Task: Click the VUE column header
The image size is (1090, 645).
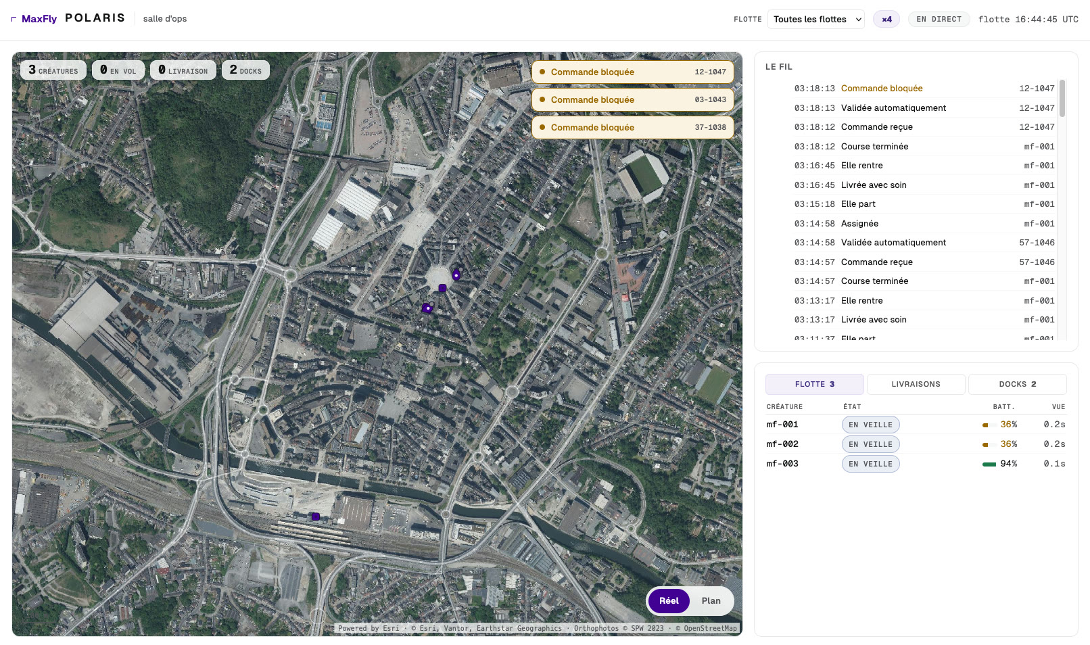Action: click(x=1058, y=407)
